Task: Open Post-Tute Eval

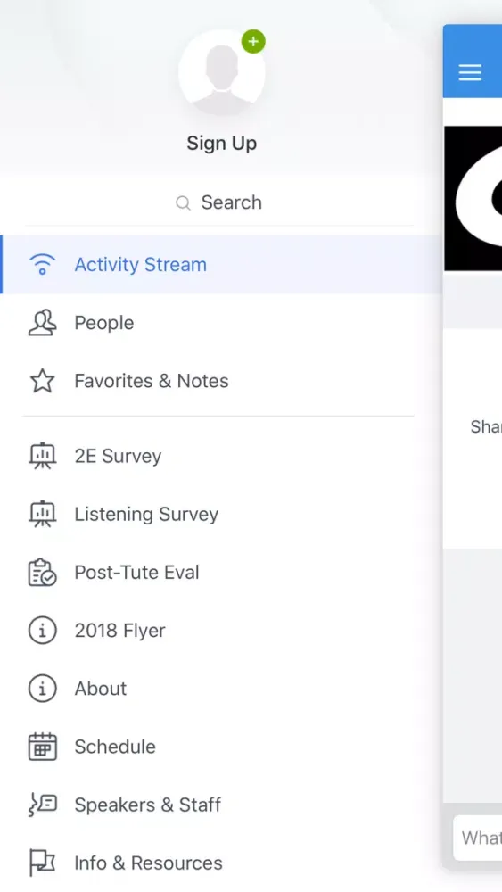Action: [x=221, y=573]
